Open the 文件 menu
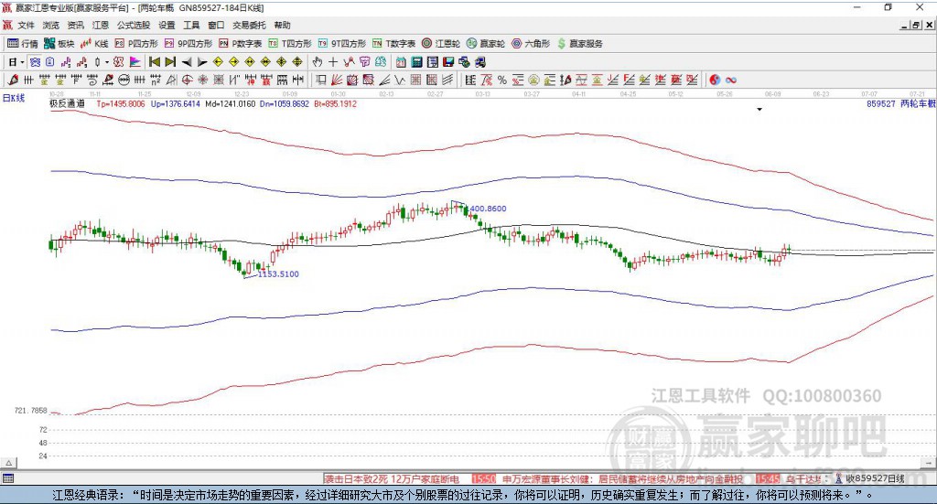The image size is (937, 504). [x=27, y=25]
